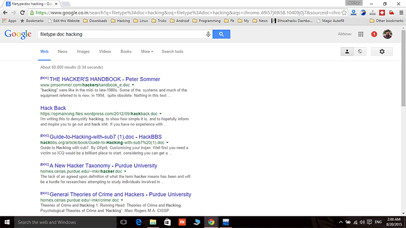Click the blue magnifier search button
Viewport: 406px width, 228px height.
(x=221, y=34)
